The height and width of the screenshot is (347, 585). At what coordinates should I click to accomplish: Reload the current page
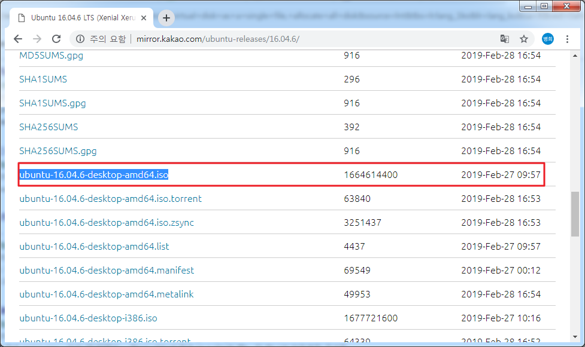[x=56, y=39]
